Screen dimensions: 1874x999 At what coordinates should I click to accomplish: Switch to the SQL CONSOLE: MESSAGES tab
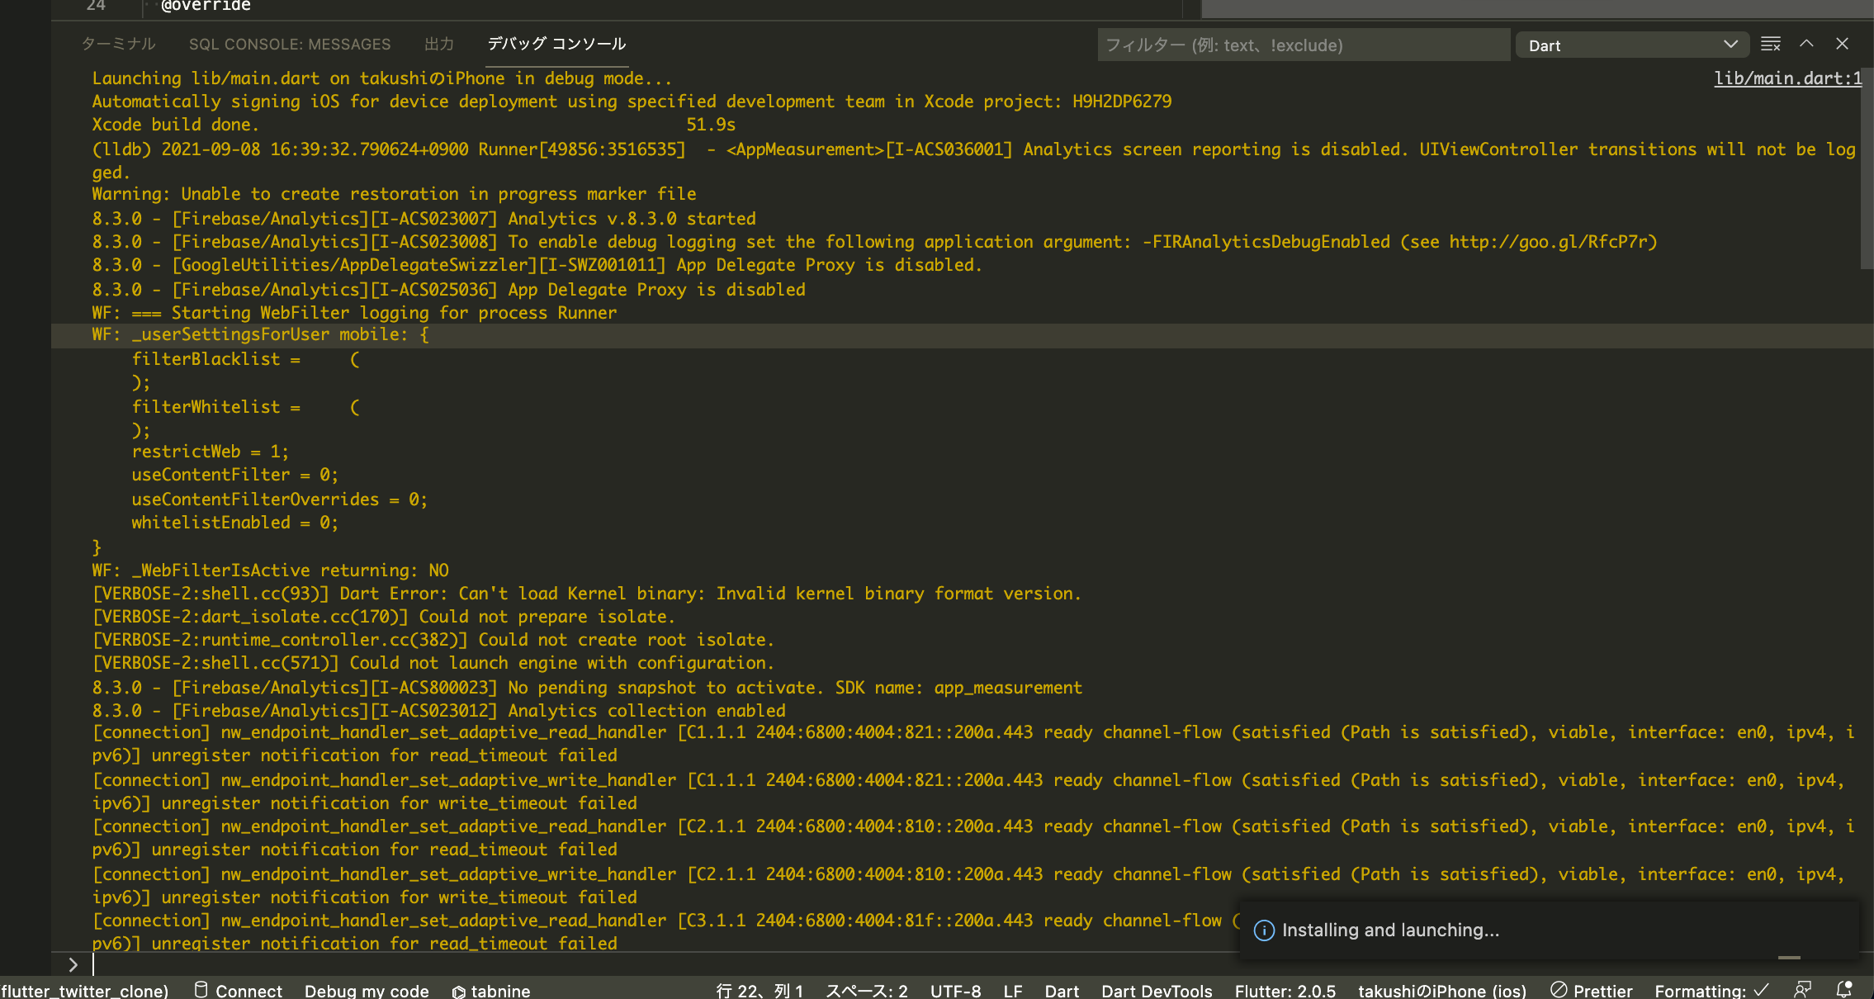[x=290, y=44]
